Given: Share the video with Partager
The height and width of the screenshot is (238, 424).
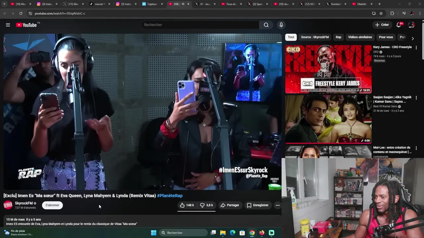Looking at the screenshot, I should [230, 205].
